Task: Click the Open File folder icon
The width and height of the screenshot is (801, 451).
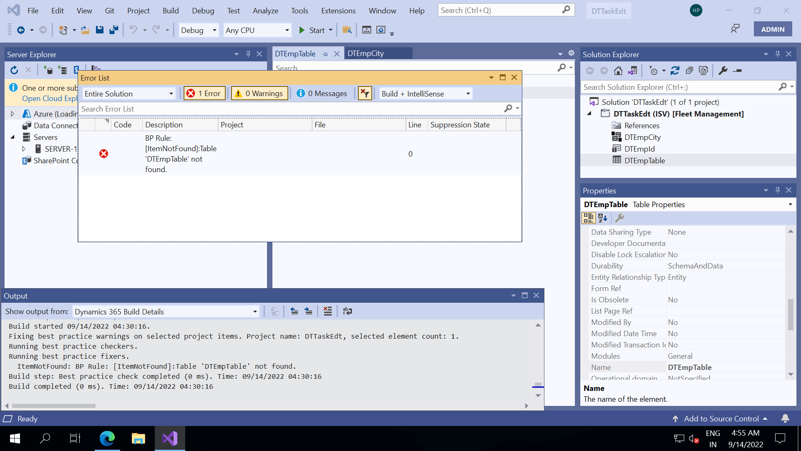Action: 85,30
